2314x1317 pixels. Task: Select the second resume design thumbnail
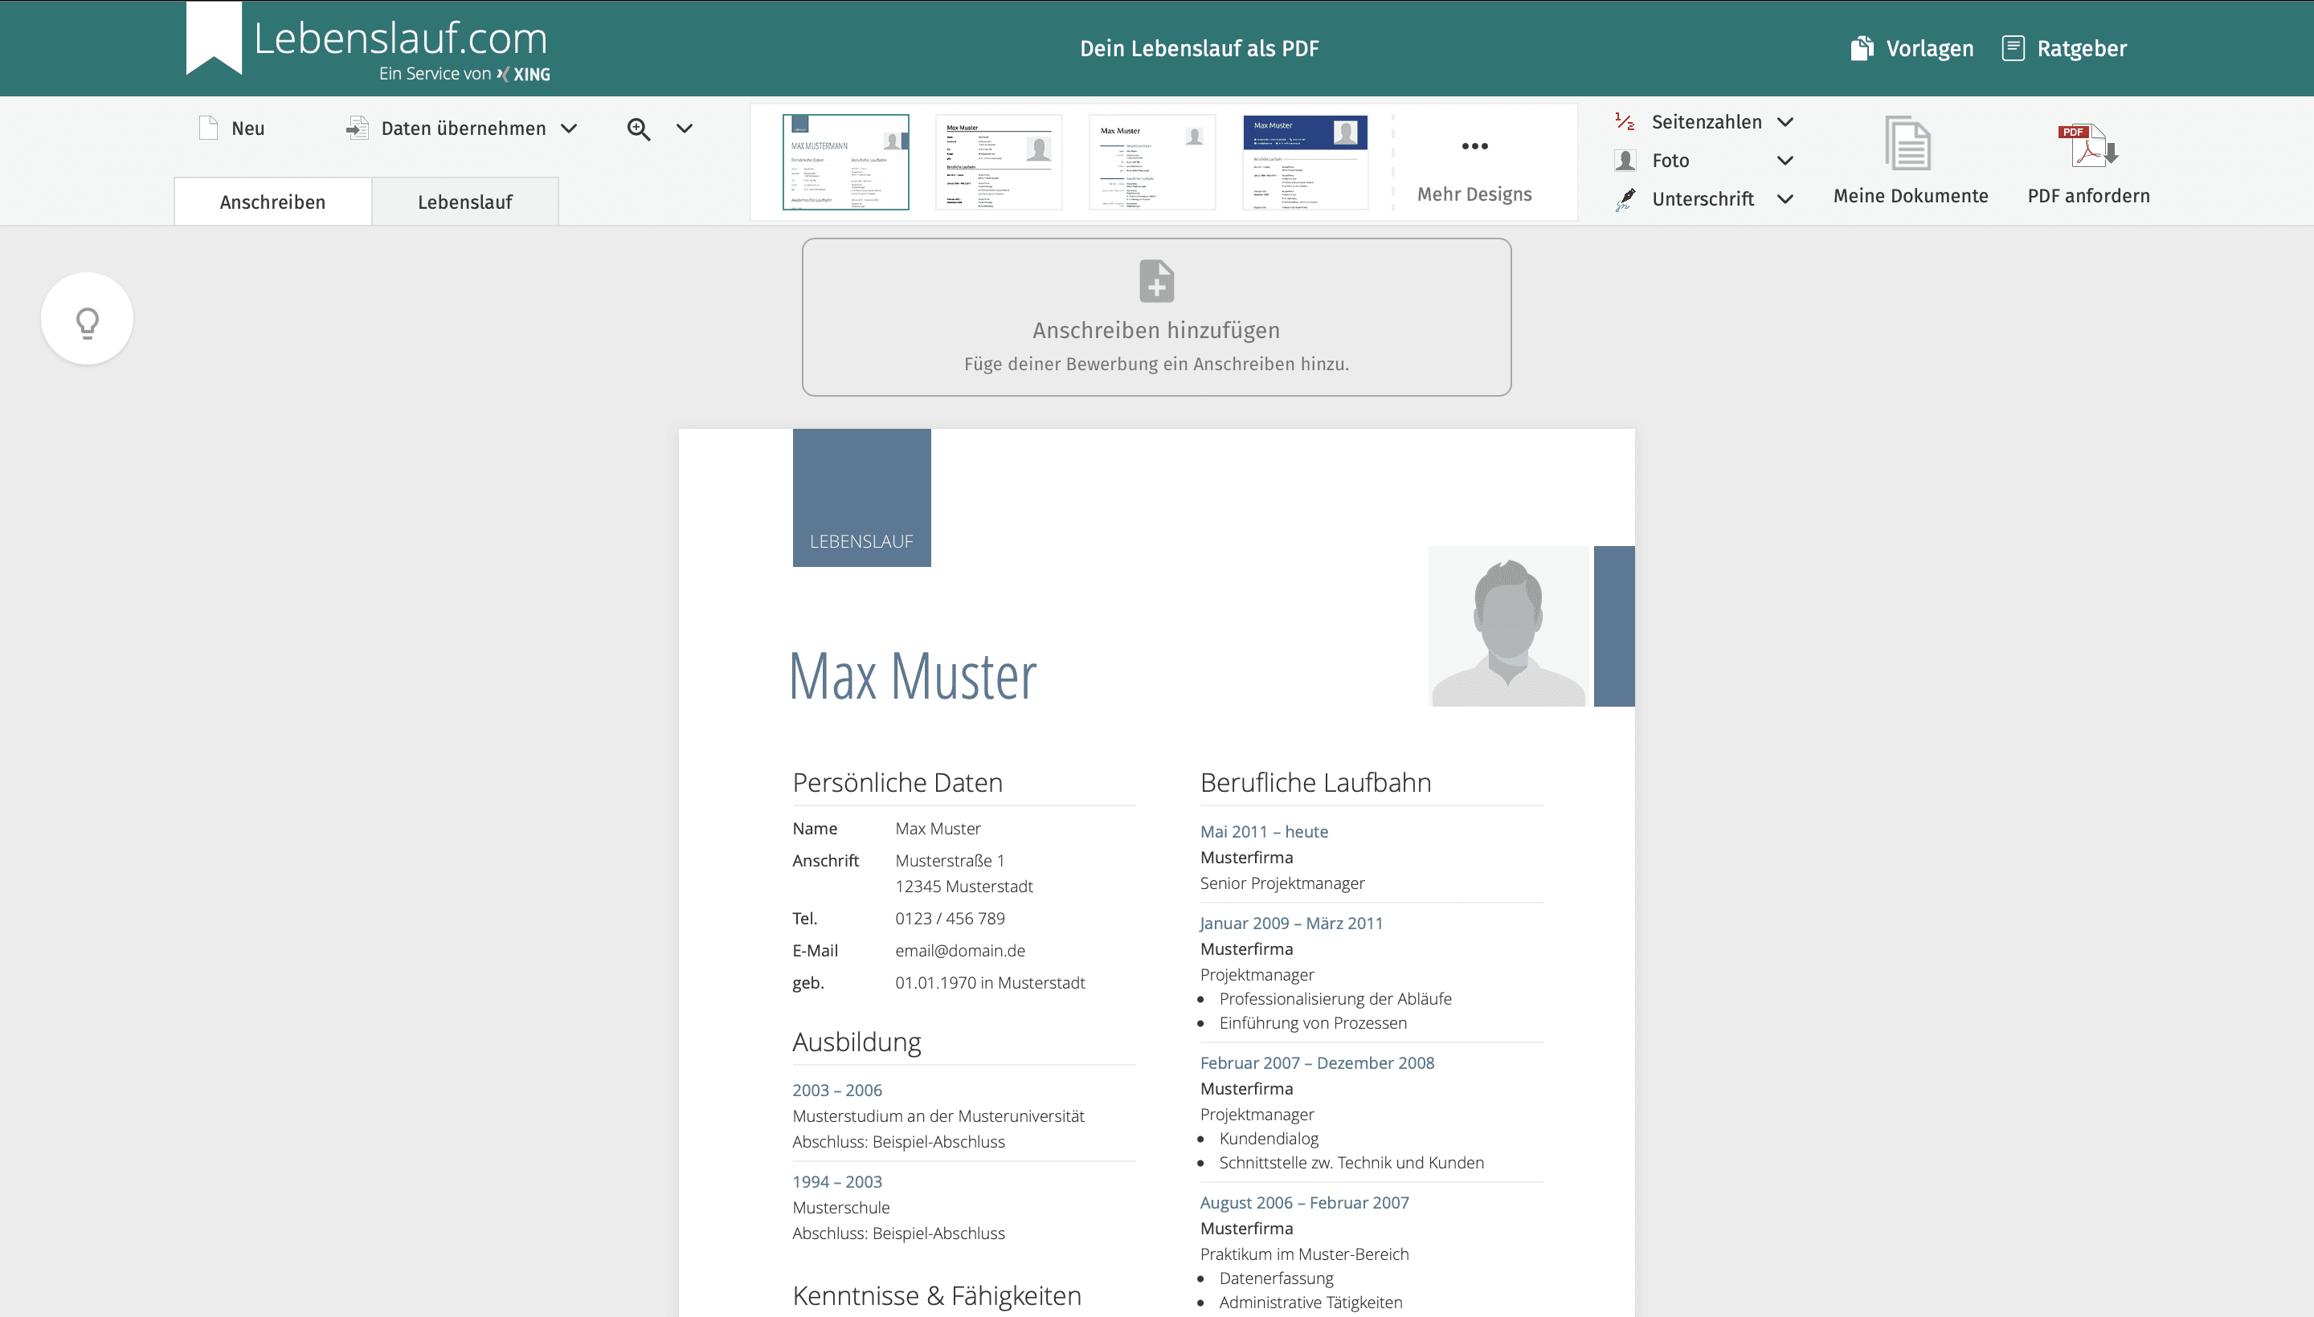click(x=998, y=162)
